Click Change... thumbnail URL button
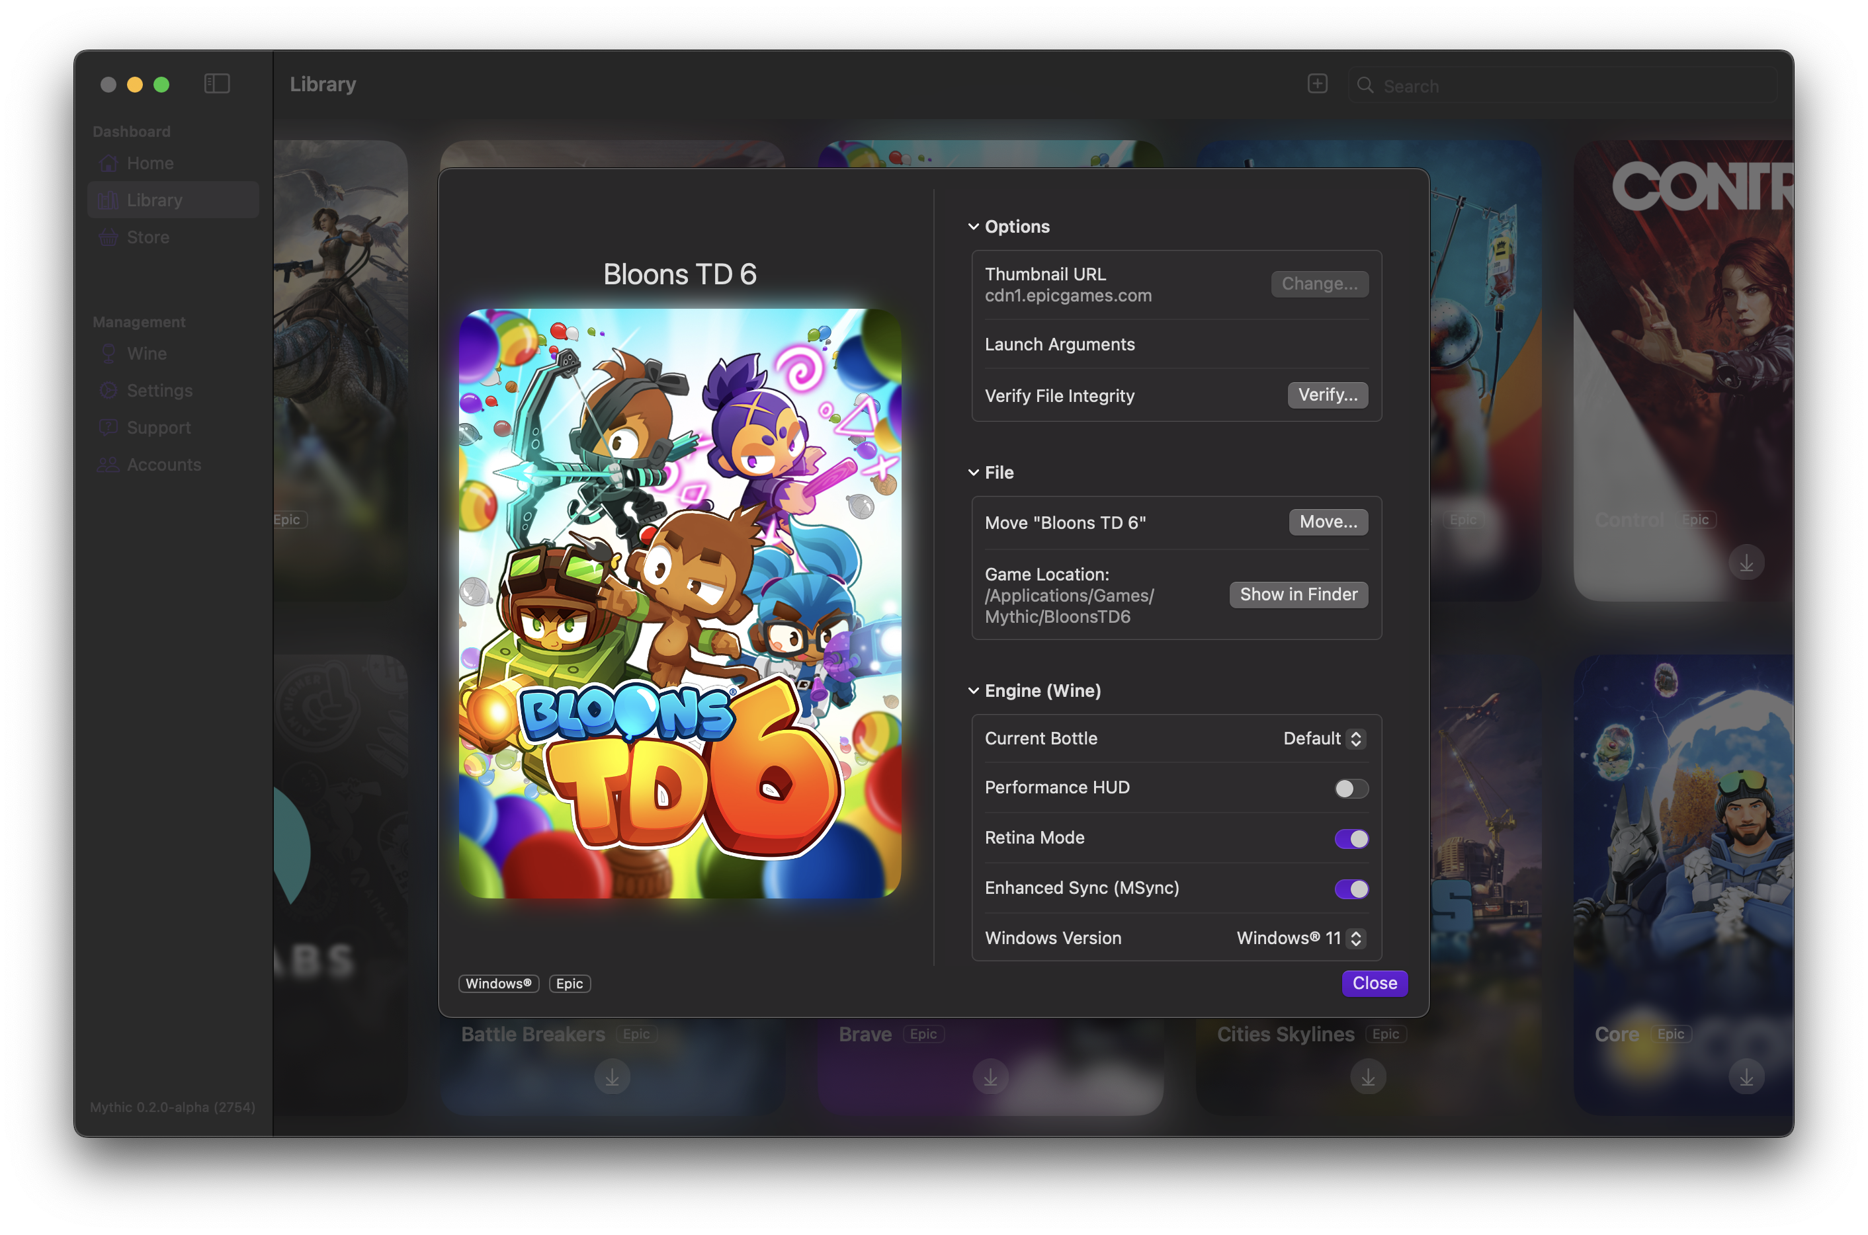1868x1235 pixels. click(1320, 284)
